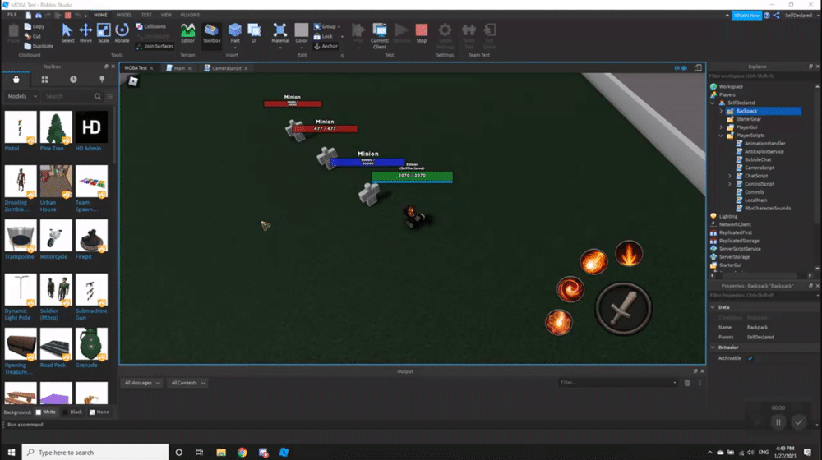This screenshot has height=460, width=822.
Task: Open Toolbox Recent clock tab
Action: pyautogui.click(x=73, y=79)
